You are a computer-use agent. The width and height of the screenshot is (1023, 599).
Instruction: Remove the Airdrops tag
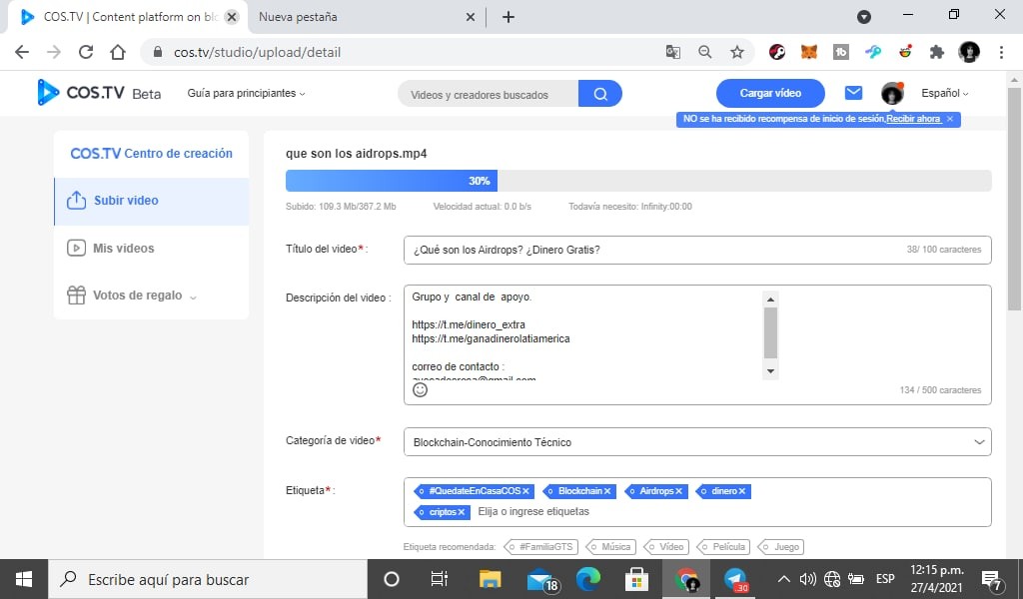(x=678, y=491)
